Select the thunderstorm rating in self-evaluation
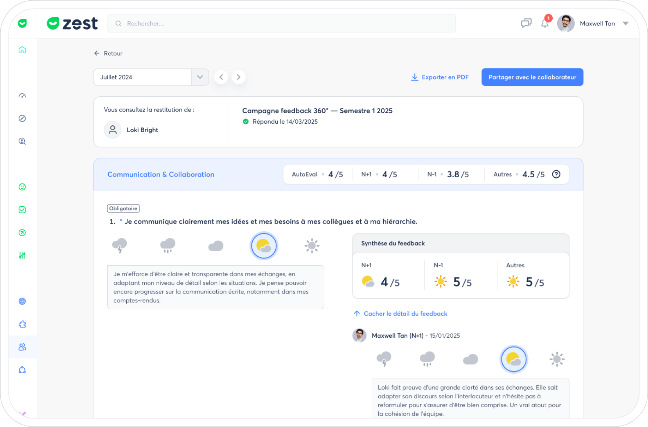The image size is (648, 427). click(x=120, y=246)
